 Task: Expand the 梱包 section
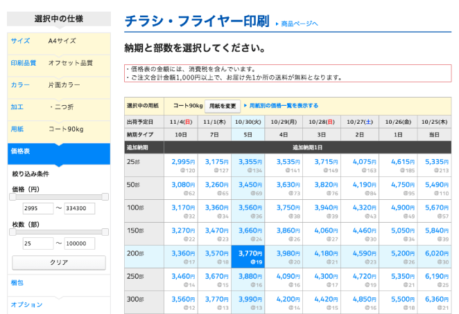[x=58, y=283]
